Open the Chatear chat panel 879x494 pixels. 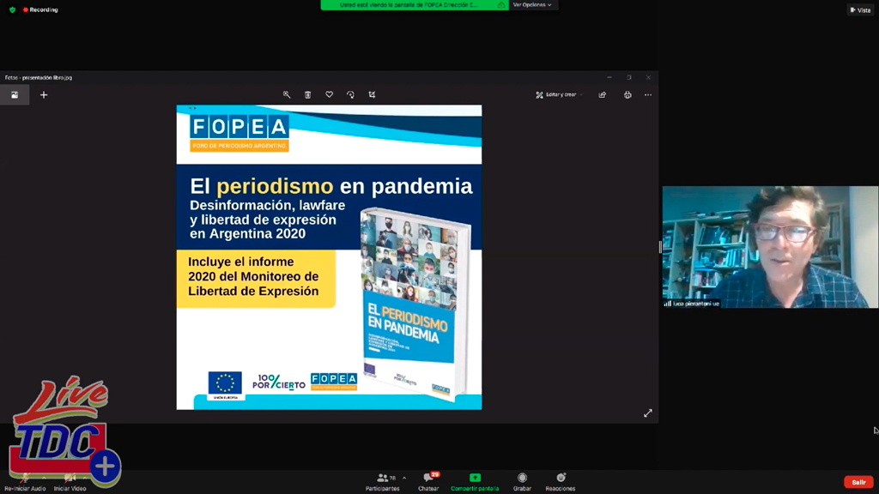tap(428, 481)
